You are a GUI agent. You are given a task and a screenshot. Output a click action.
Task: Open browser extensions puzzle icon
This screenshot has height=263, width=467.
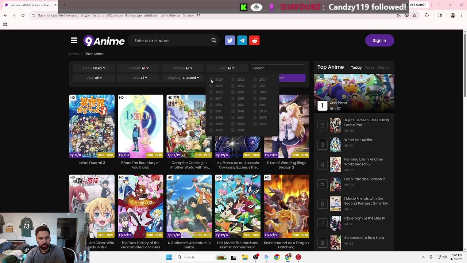tap(427, 15)
